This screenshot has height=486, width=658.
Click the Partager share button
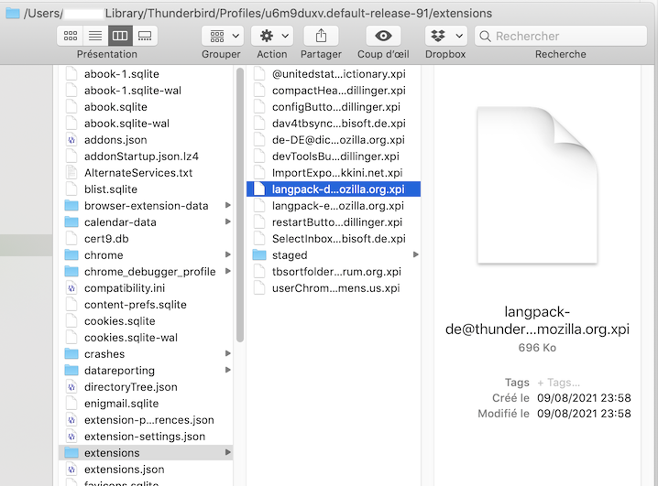click(321, 36)
